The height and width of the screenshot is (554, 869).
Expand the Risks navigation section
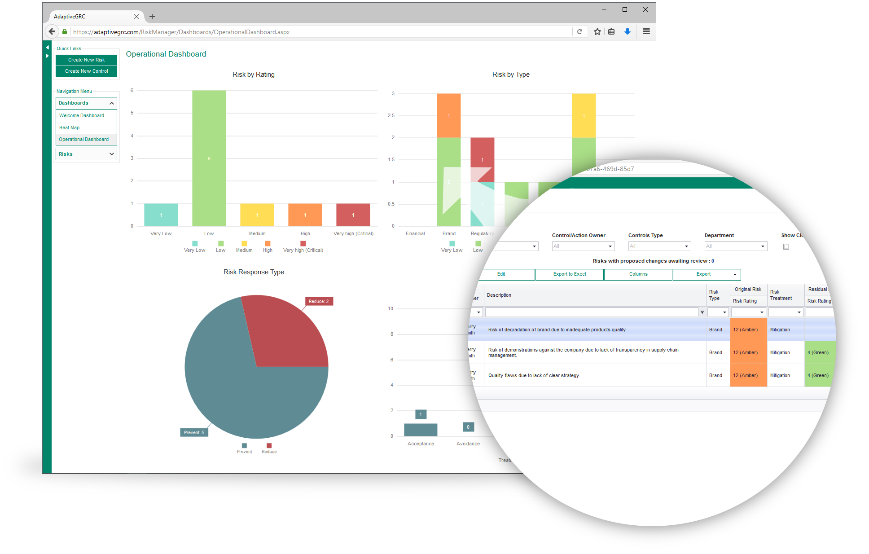[86, 154]
